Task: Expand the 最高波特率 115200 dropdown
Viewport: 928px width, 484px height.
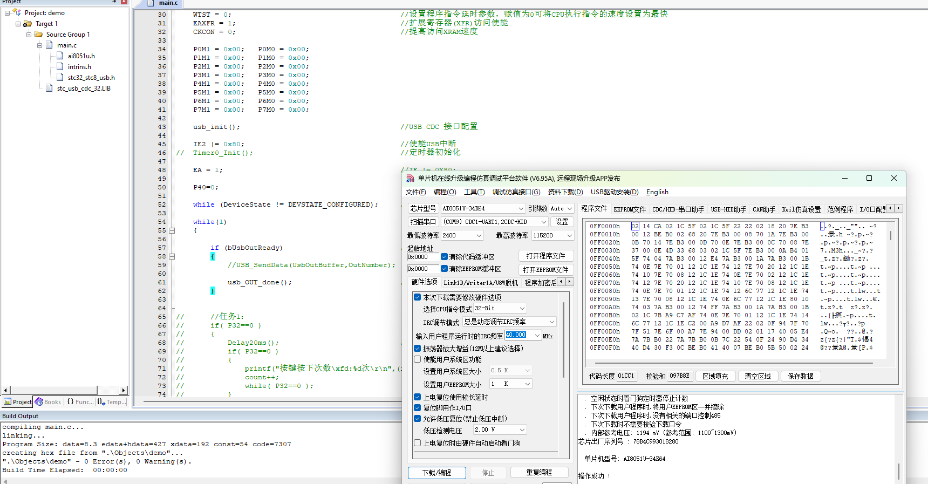Action: tap(552, 235)
